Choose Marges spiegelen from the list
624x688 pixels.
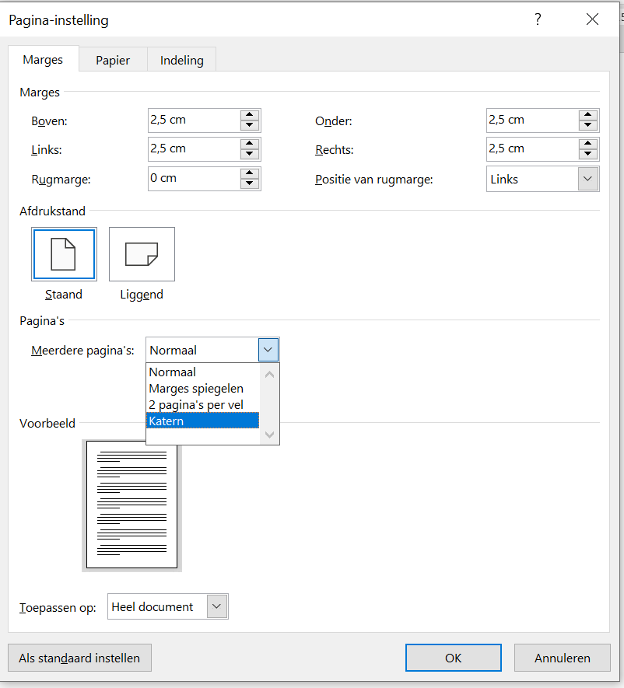click(202, 389)
